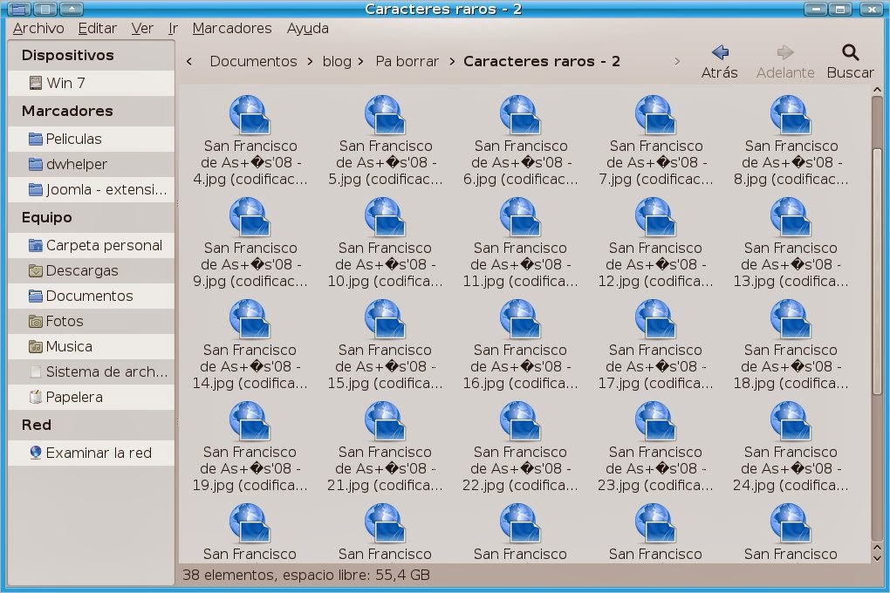Select the Win 7 drive icon

36,84
